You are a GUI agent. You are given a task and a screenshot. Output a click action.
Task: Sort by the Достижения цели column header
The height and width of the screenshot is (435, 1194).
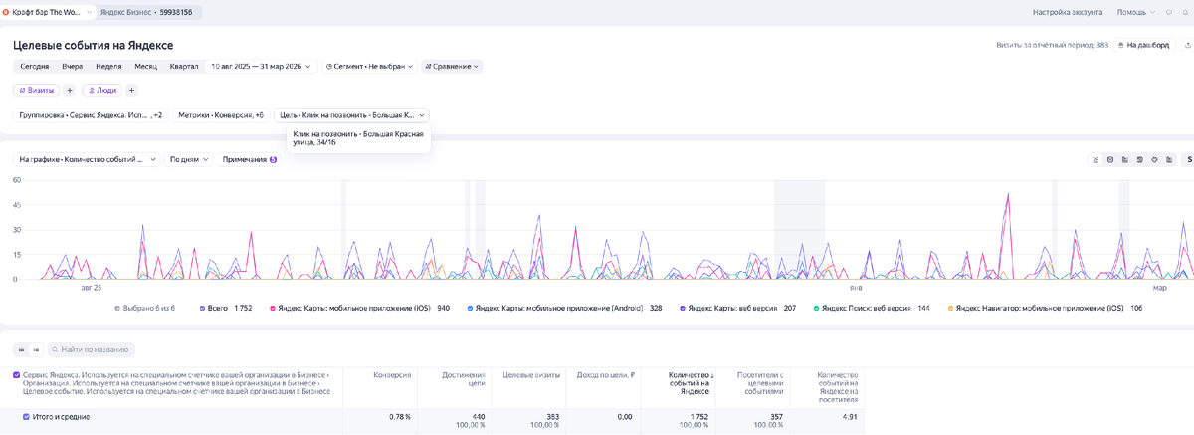click(463, 379)
